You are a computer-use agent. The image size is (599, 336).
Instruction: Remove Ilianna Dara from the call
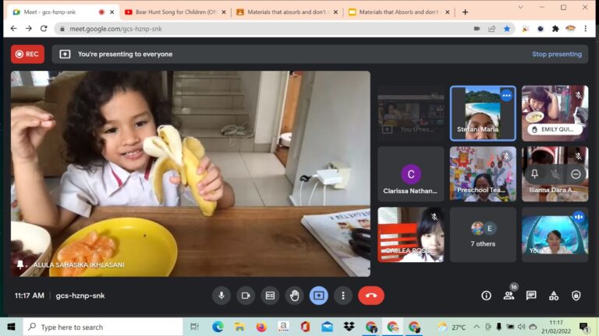pyautogui.click(x=576, y=174)
